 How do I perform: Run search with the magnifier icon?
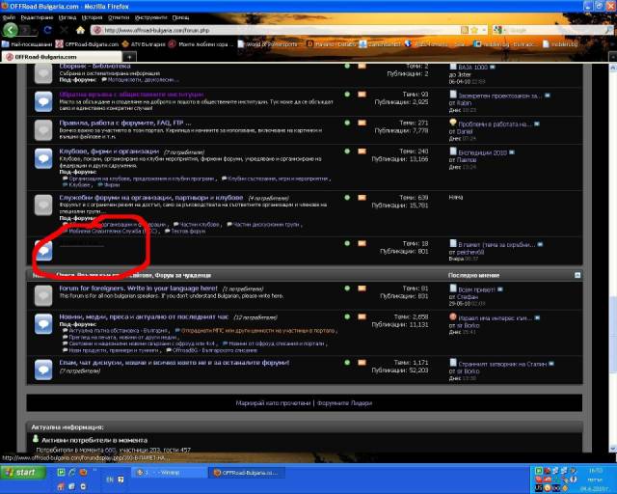609,30
